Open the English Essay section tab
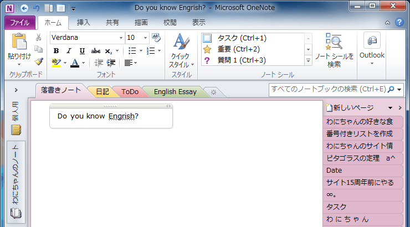 (175, 92)
